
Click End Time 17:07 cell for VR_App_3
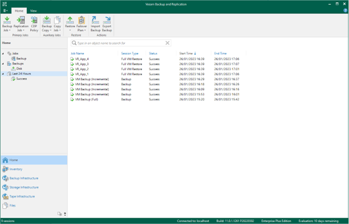click(x=227, y=64)
